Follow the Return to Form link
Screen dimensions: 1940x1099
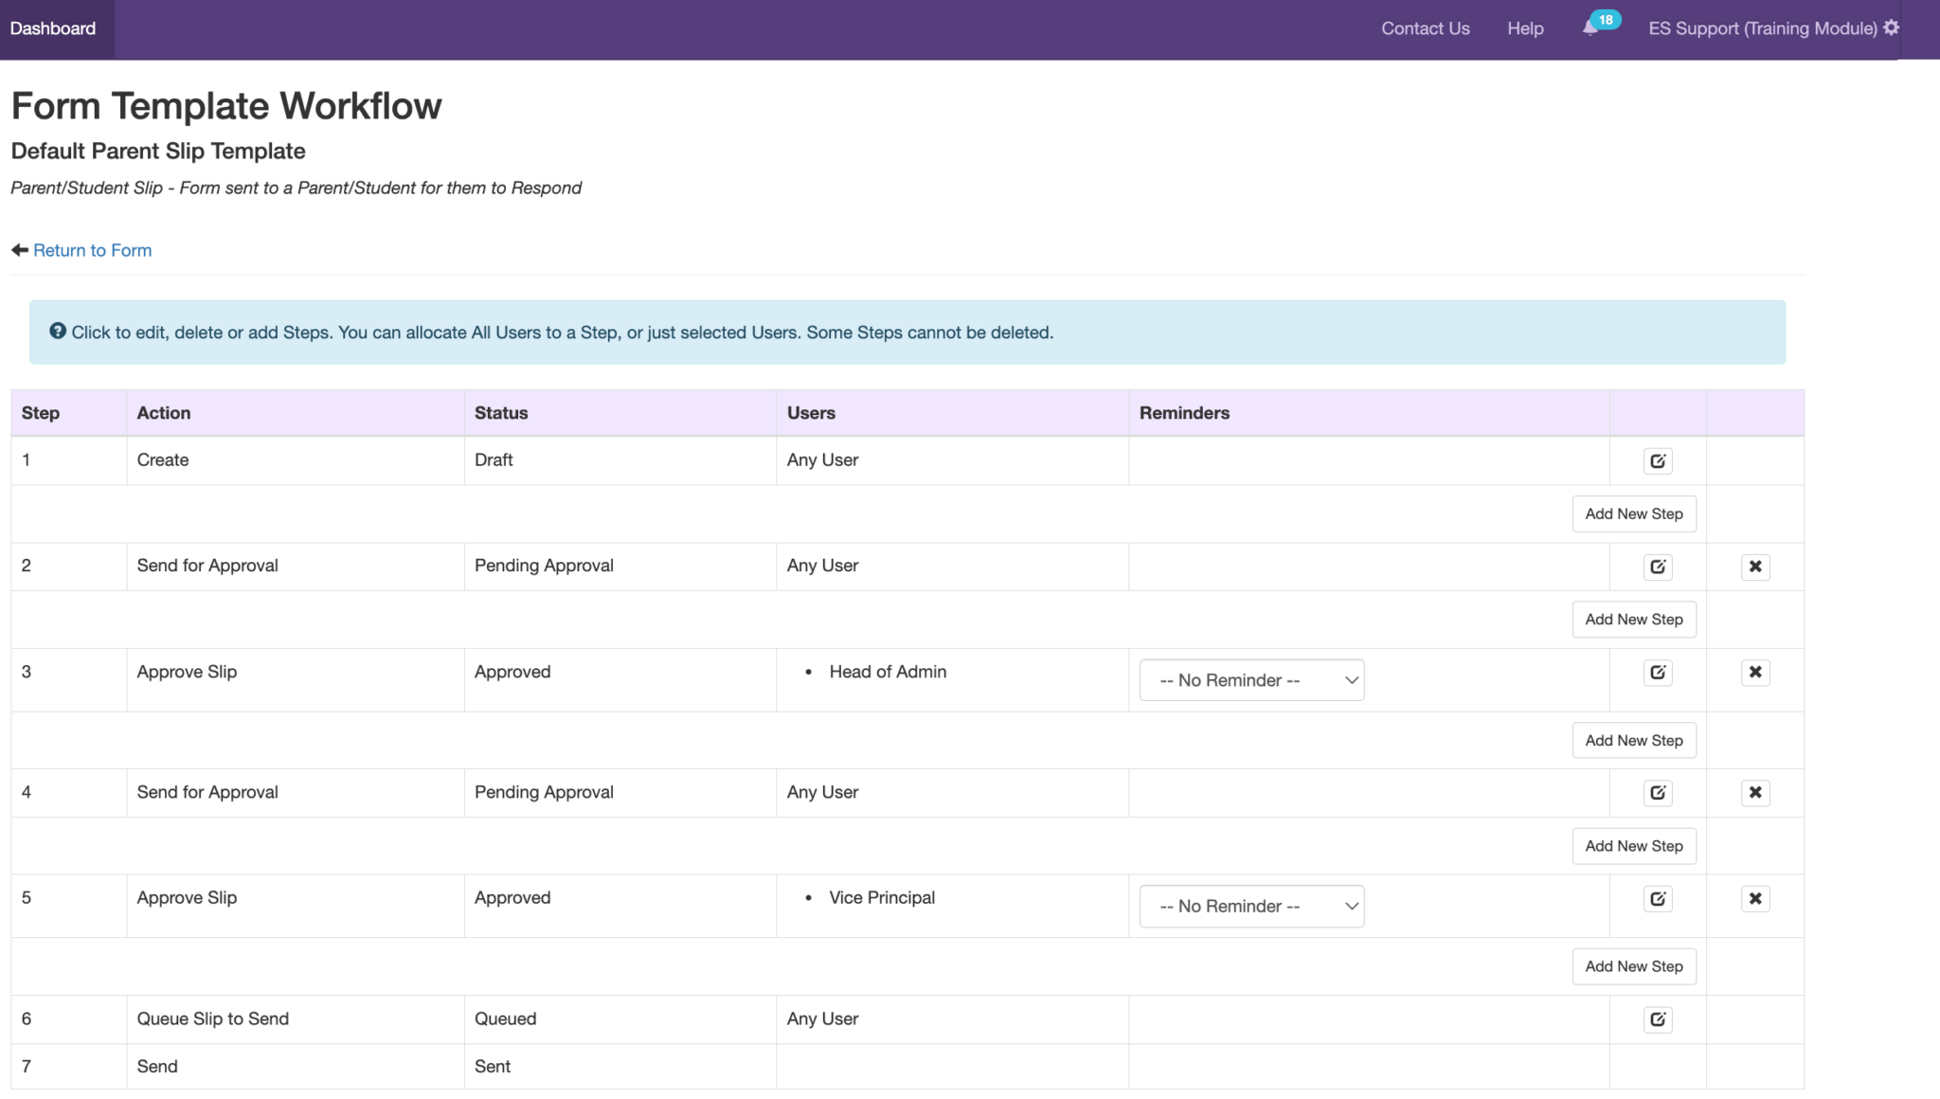[92, 249]
